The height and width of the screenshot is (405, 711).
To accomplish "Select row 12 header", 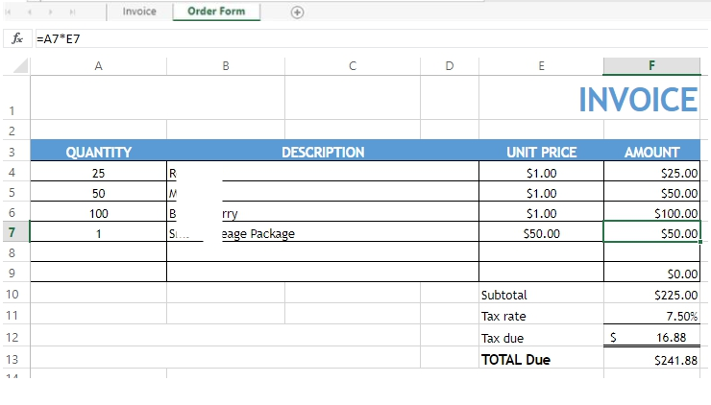I will click(x=16, y=337).
